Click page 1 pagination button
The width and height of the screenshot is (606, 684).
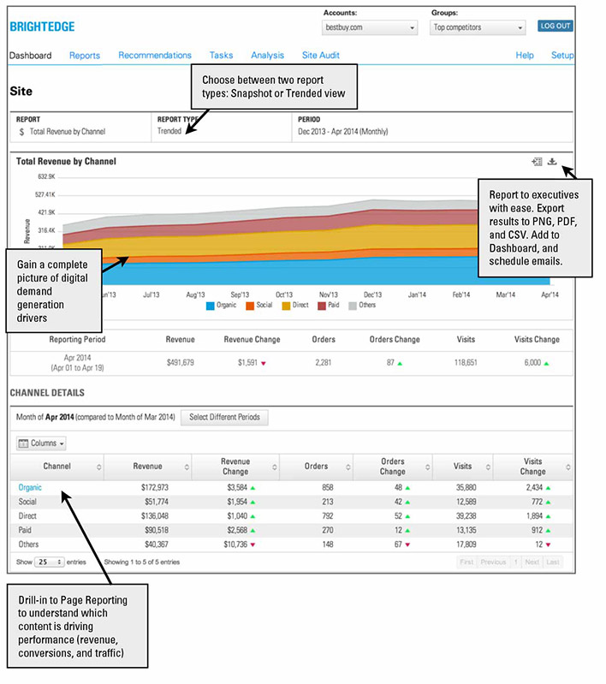click(x=515, y=562)
